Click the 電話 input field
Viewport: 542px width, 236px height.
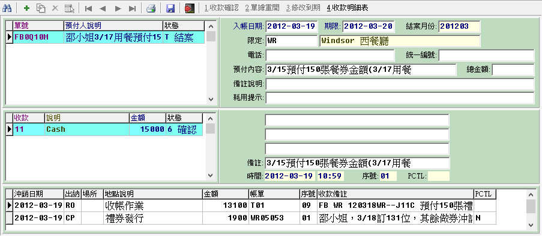click(x=330, y=56)
